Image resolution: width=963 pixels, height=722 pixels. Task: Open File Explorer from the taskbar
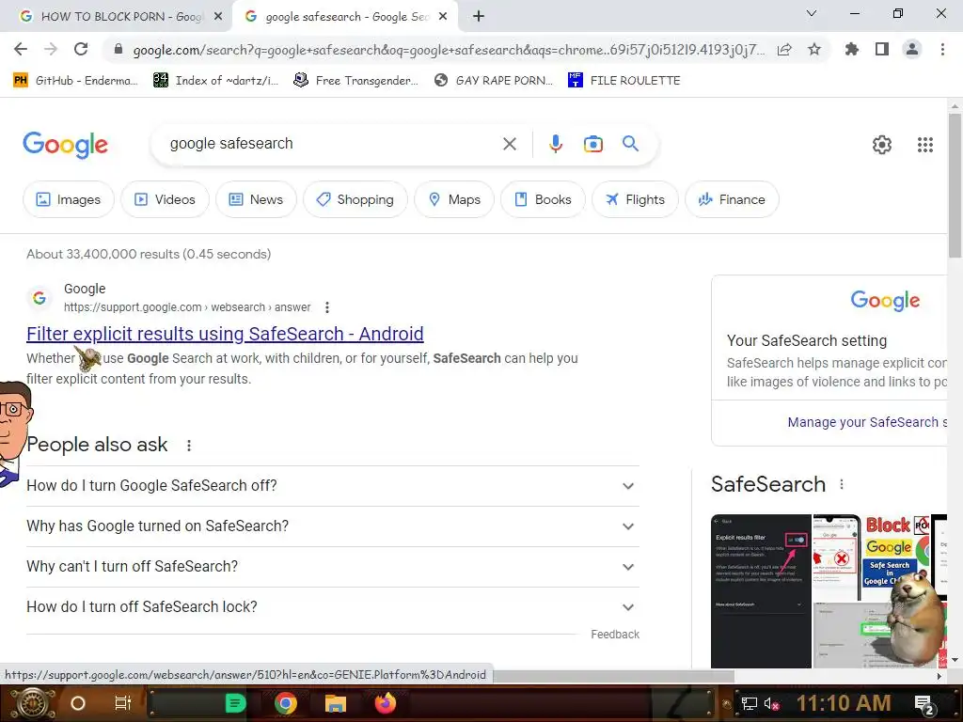(336, 703)
